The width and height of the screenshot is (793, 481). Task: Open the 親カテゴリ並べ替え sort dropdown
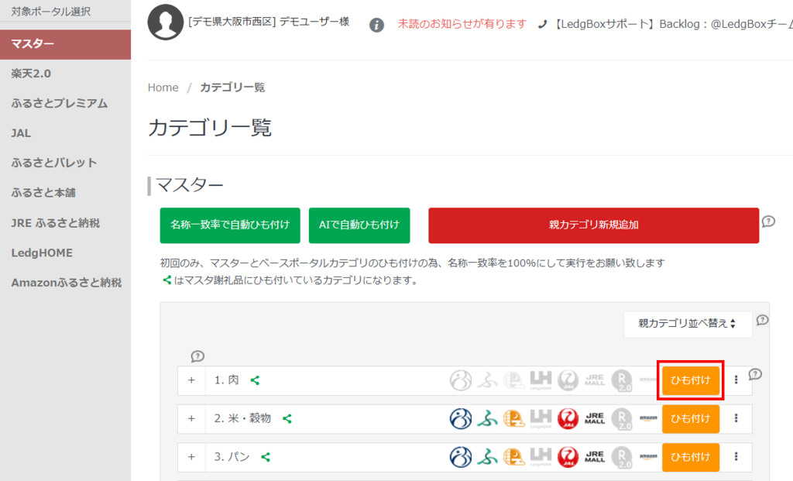tap(688, 324)
